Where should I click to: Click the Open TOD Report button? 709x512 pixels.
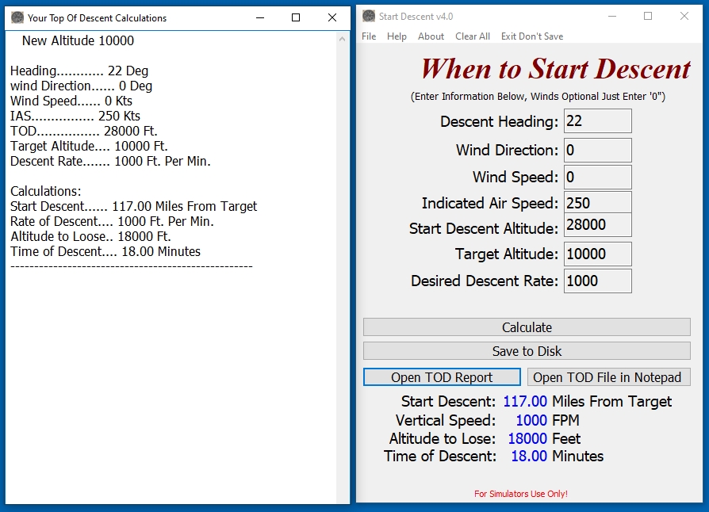[x=442, y=377]
